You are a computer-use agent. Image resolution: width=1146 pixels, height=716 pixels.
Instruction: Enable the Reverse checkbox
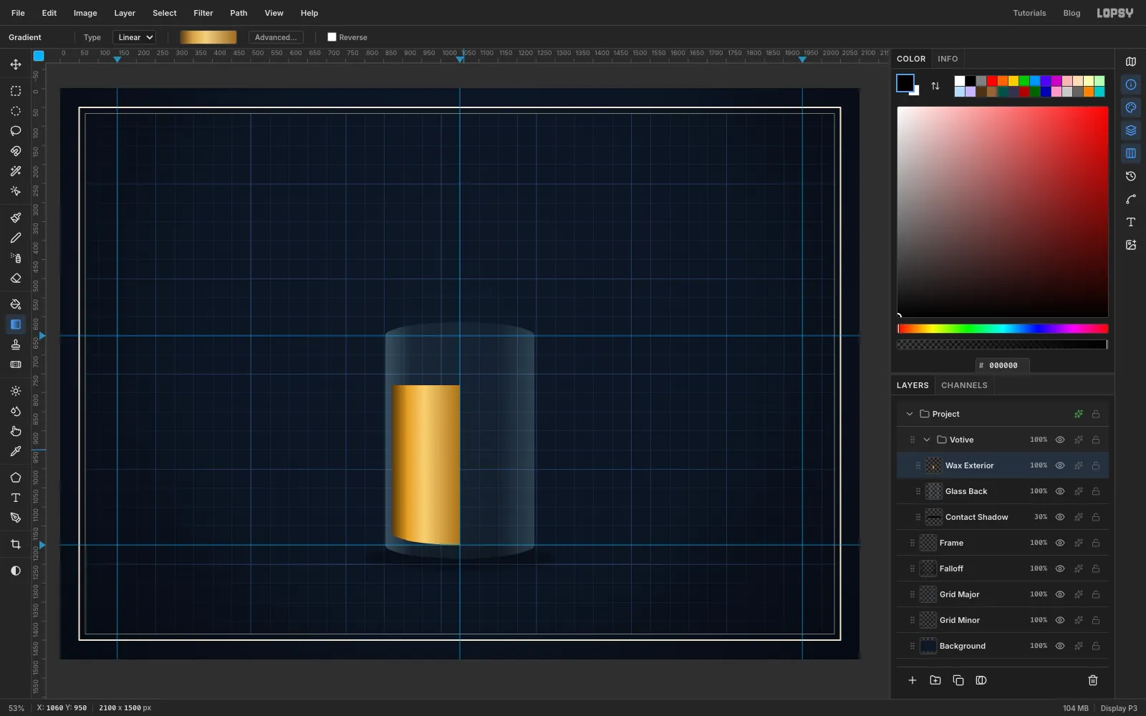click(332, 37)
